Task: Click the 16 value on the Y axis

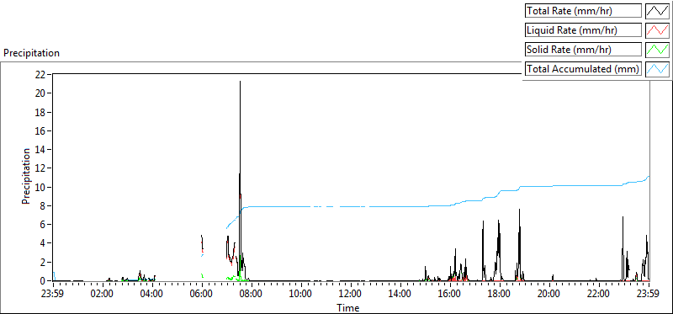Action: tap(41, 131)
